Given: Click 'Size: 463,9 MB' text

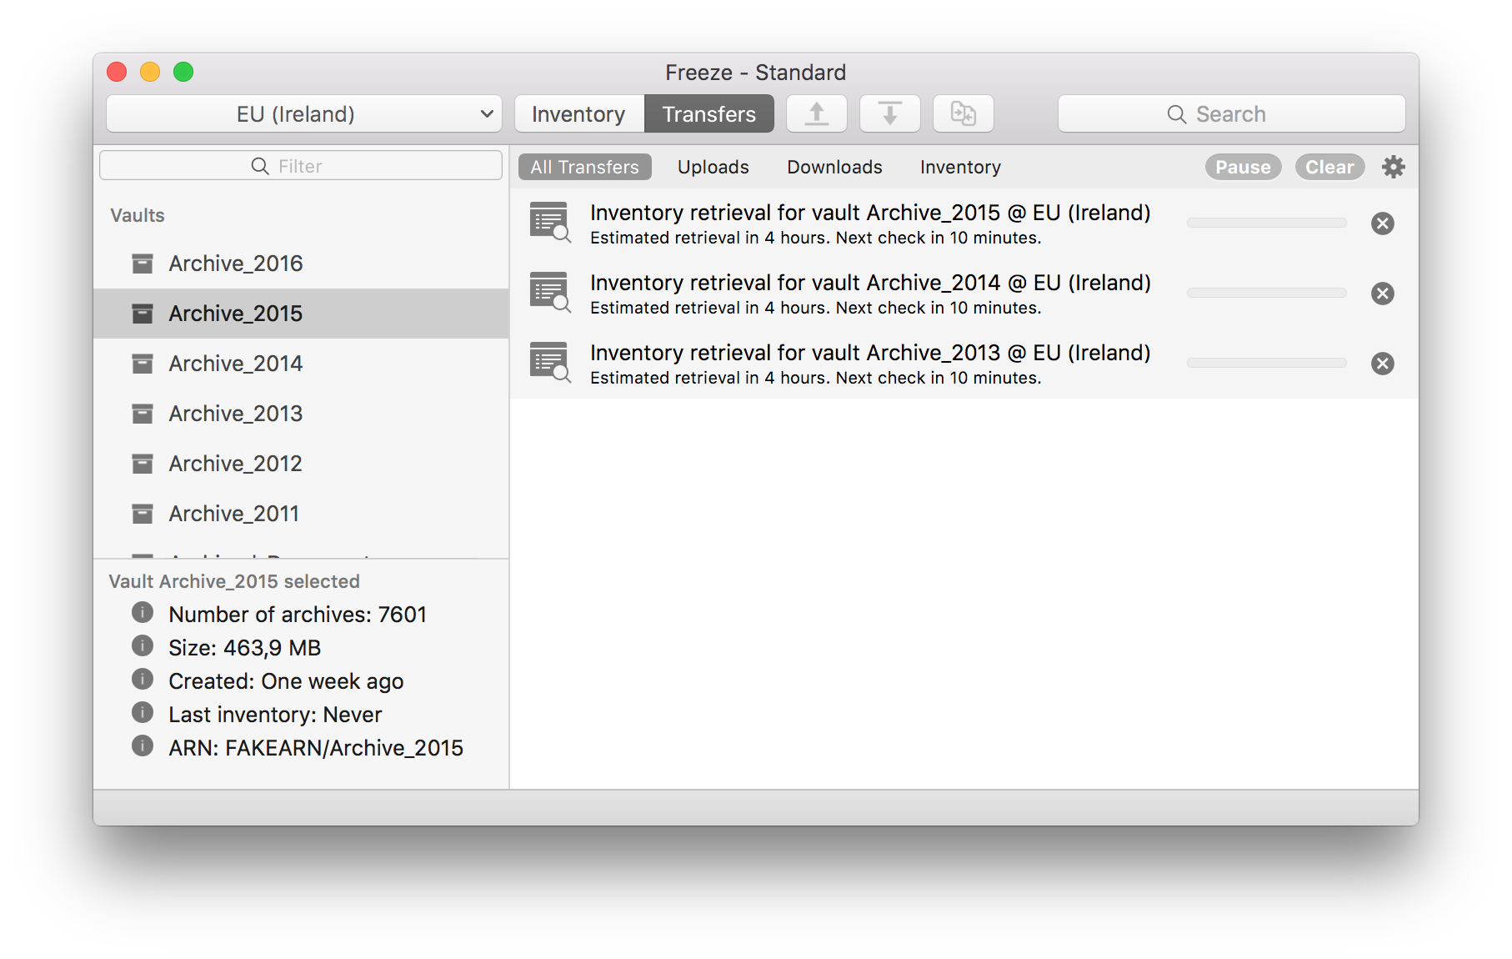Looking at the screenshot, I should (244, 648).
